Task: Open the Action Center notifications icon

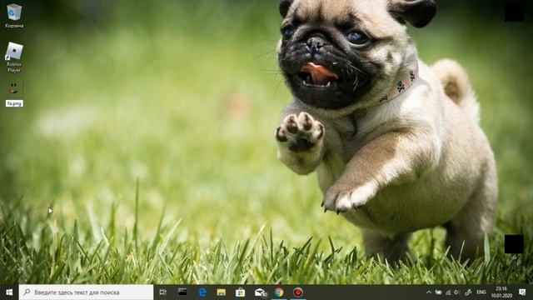Action: 522,292
